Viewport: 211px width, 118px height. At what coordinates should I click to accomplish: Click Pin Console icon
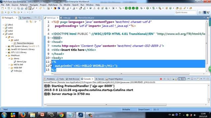pyautogui.click(x=188, y=79)
